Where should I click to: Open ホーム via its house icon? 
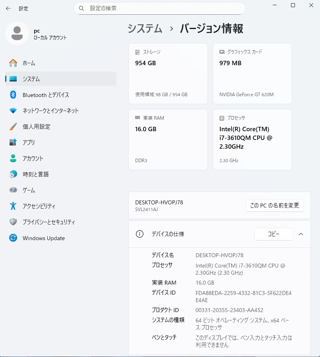pyautogui.click(x=13, y=63)
